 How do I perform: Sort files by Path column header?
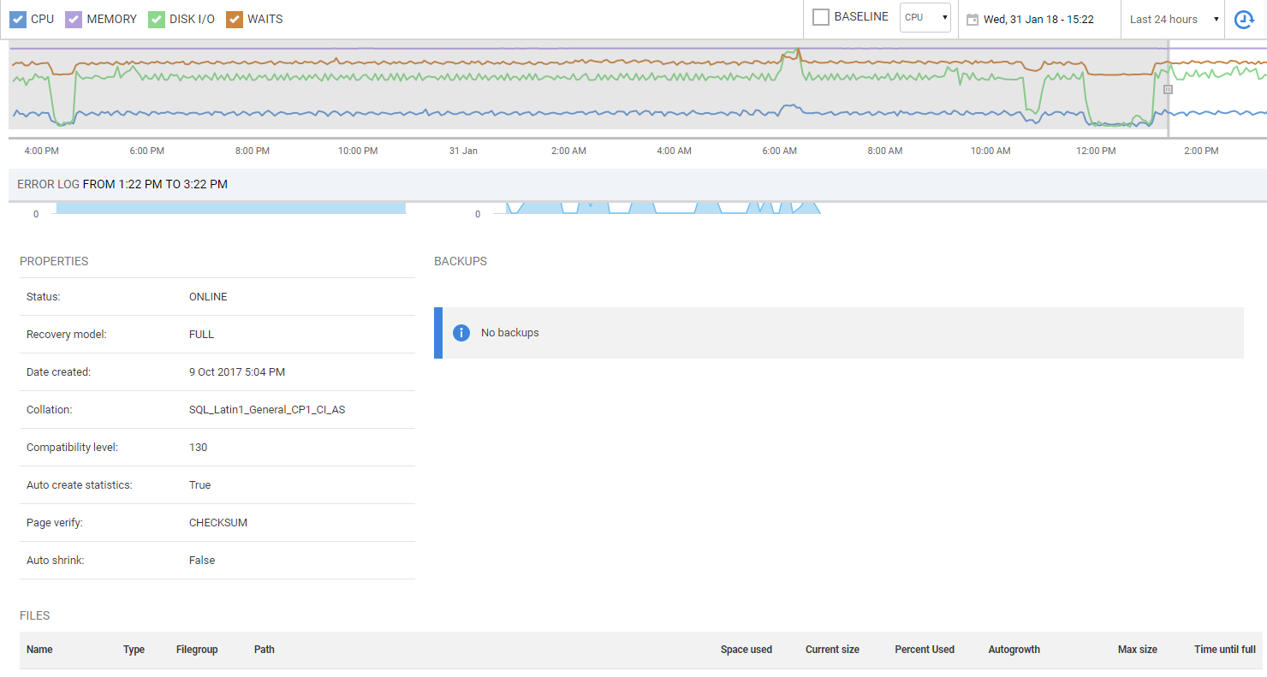(x=265, y=650)
